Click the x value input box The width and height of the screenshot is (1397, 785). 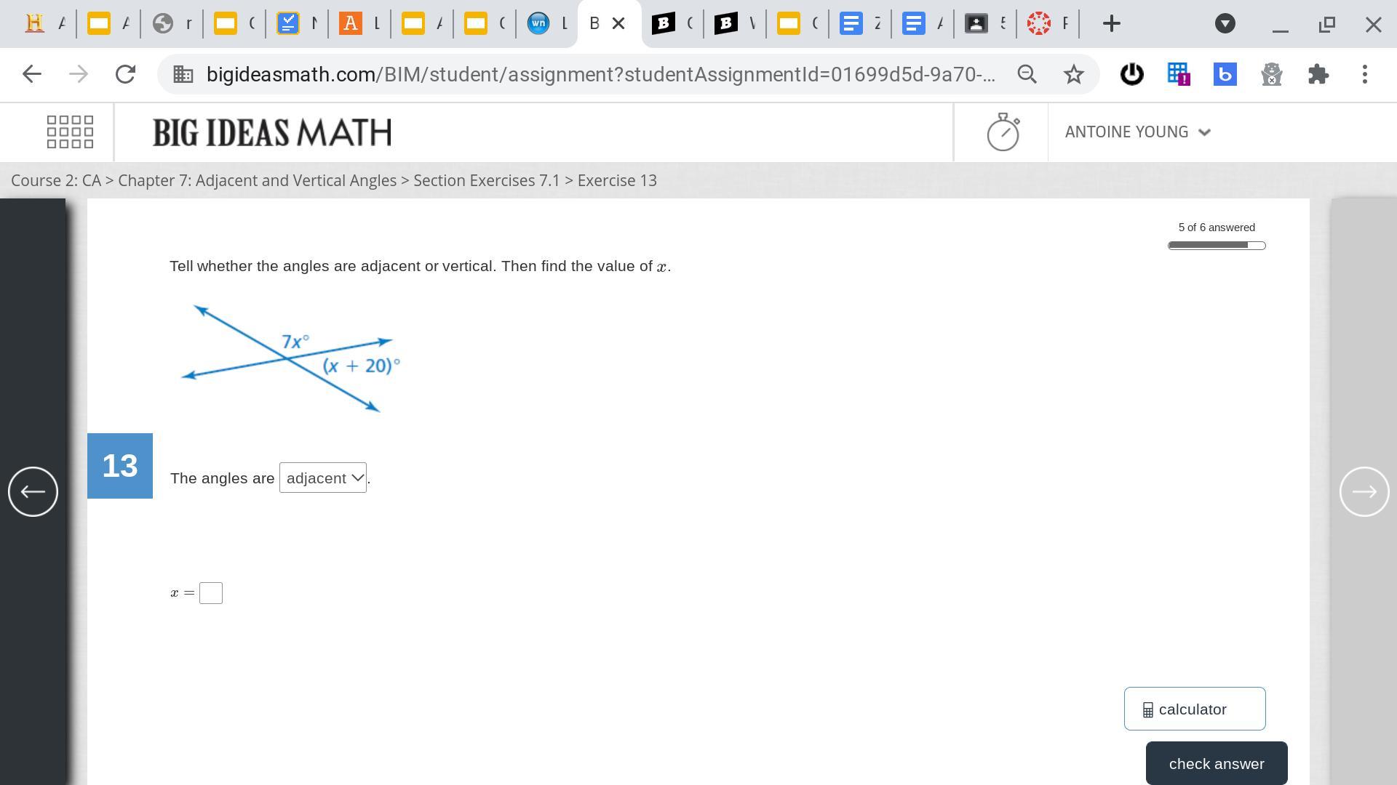click(211, 593)
